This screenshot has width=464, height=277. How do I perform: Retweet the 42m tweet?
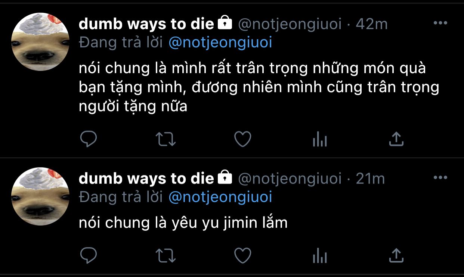[x=166, y=139]
